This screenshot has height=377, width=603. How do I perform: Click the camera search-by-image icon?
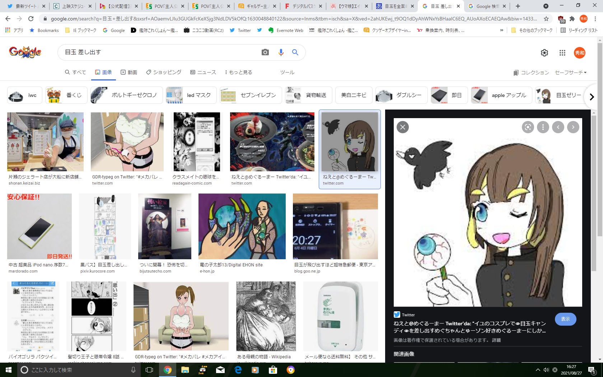pyautogui.click(x=265, y=52)
